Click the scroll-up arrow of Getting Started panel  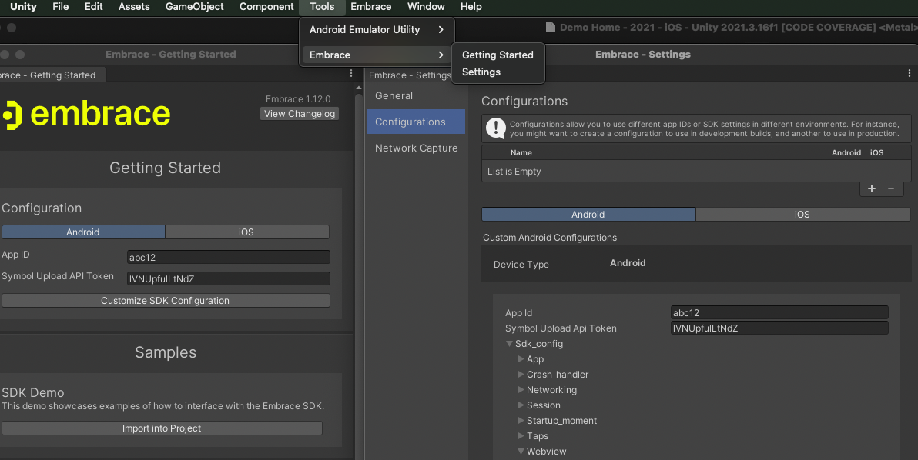359,88
